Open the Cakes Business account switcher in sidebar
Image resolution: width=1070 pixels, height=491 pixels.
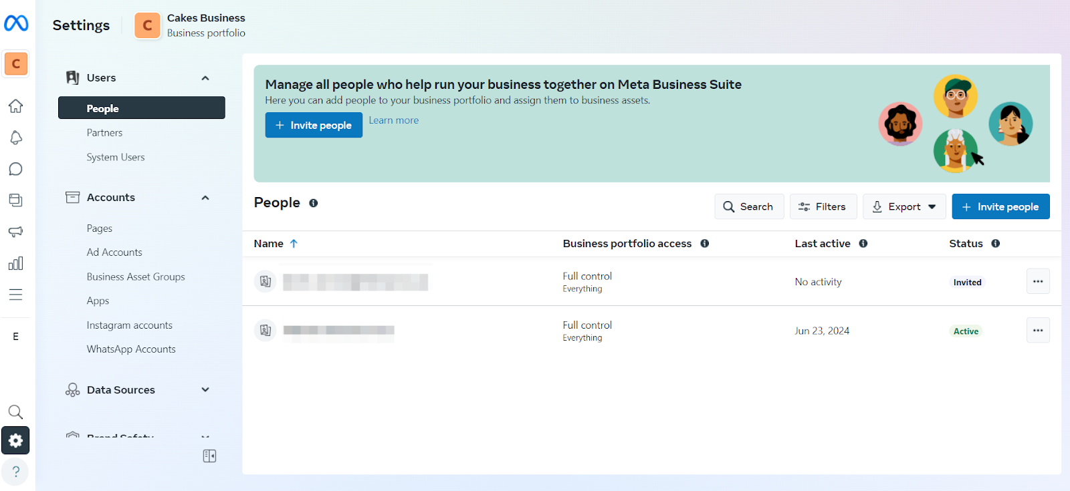click(x=16, y=64)
